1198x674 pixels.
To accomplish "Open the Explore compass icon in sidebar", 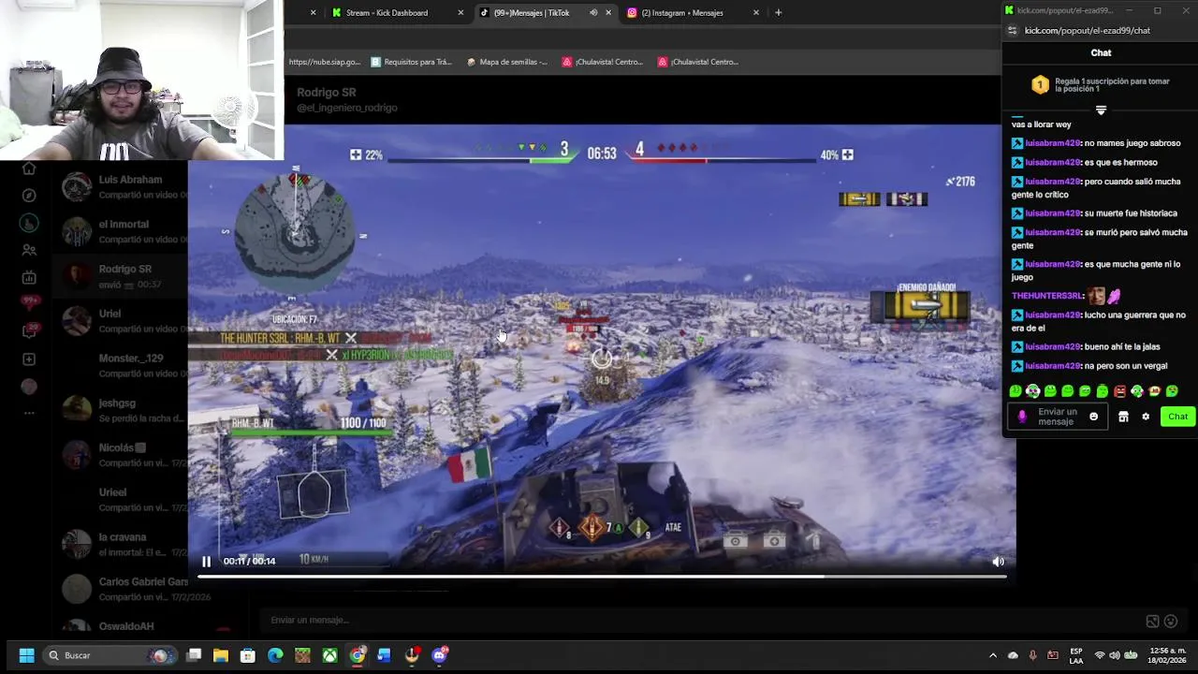I will pos(29,196).
